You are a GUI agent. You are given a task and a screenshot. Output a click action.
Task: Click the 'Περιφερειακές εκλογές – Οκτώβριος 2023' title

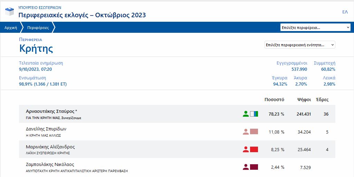point(82,15)
